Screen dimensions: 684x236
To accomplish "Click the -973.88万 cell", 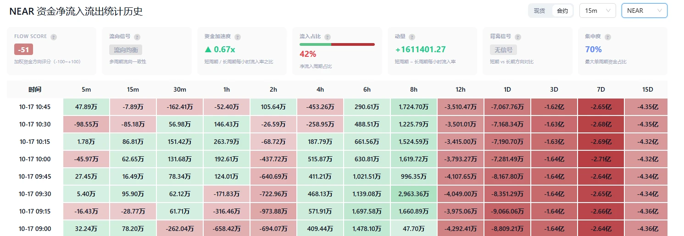I will (x=273, y=211).
